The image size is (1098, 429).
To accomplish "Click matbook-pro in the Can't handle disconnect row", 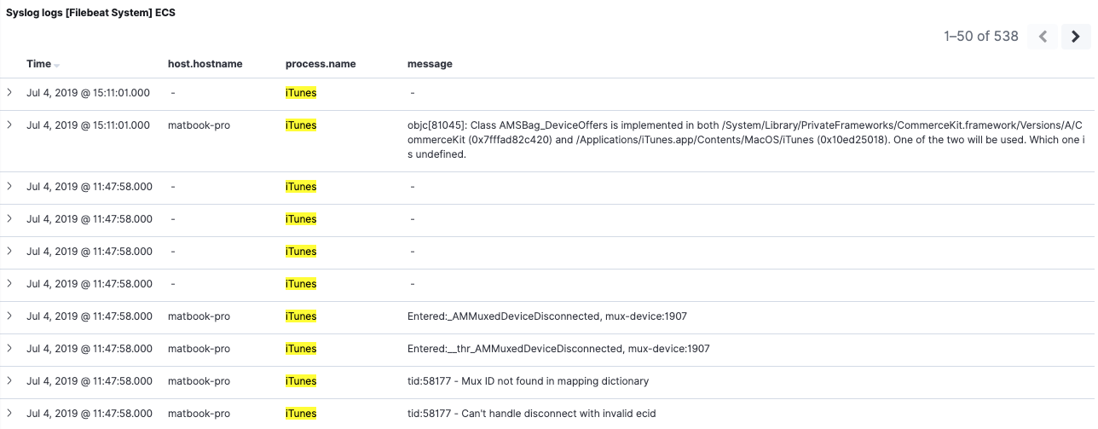I will pyautogui.click(x=199, y=414).
